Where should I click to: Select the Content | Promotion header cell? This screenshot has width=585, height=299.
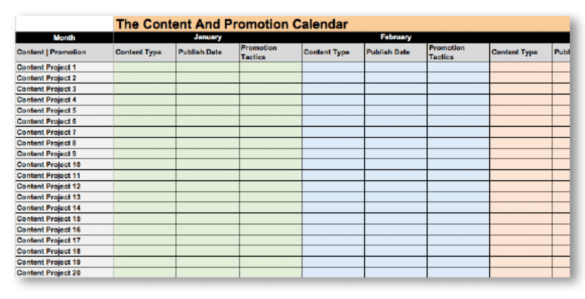tap(51, 52)
